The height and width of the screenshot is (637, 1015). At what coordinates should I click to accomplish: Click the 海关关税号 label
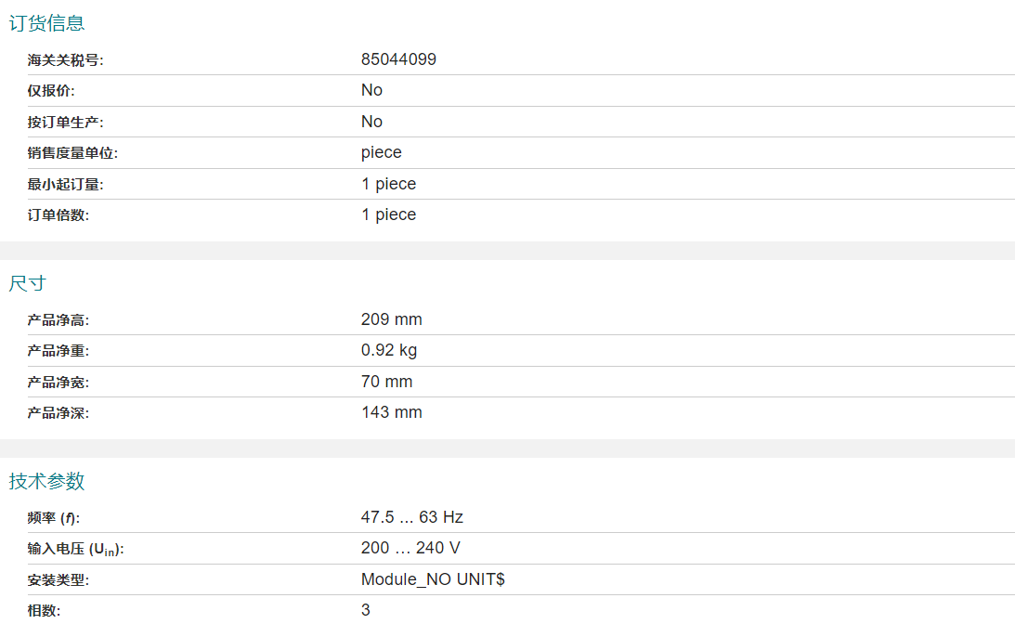coord(65,60)
